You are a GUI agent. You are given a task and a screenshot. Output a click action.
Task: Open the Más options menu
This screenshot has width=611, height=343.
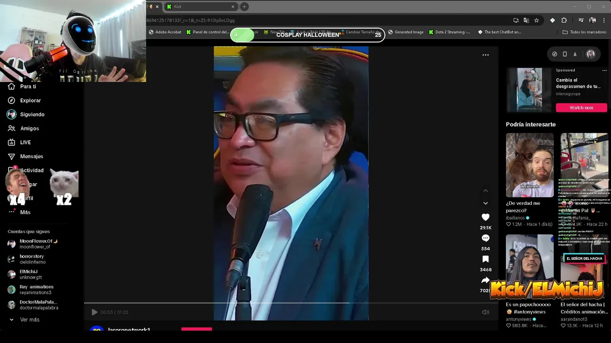pyautogui.click(x=20, y=212)
